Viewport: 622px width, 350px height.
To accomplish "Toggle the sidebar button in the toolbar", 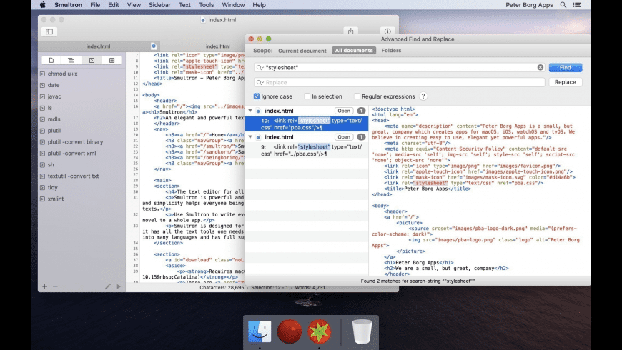I will (49, 31).
